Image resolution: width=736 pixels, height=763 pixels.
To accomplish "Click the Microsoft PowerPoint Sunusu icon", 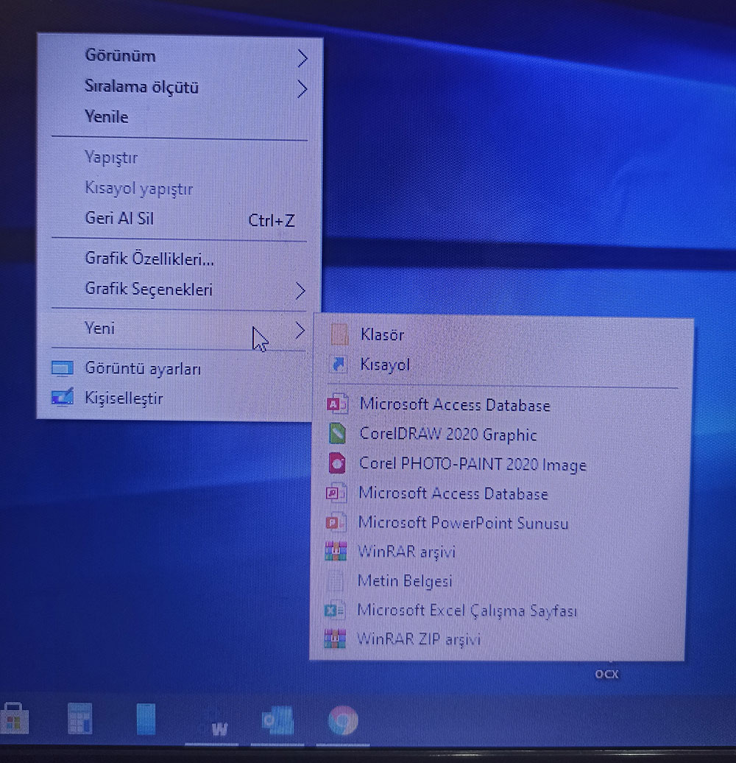I will click(336, 522).
